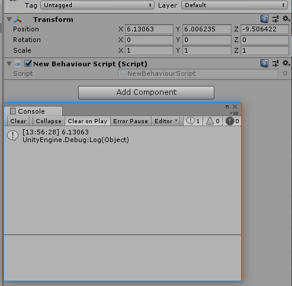Screen dimensions: 292x286
Task: Open the Console panel options menu icon
Action: (x=234, y=113)
